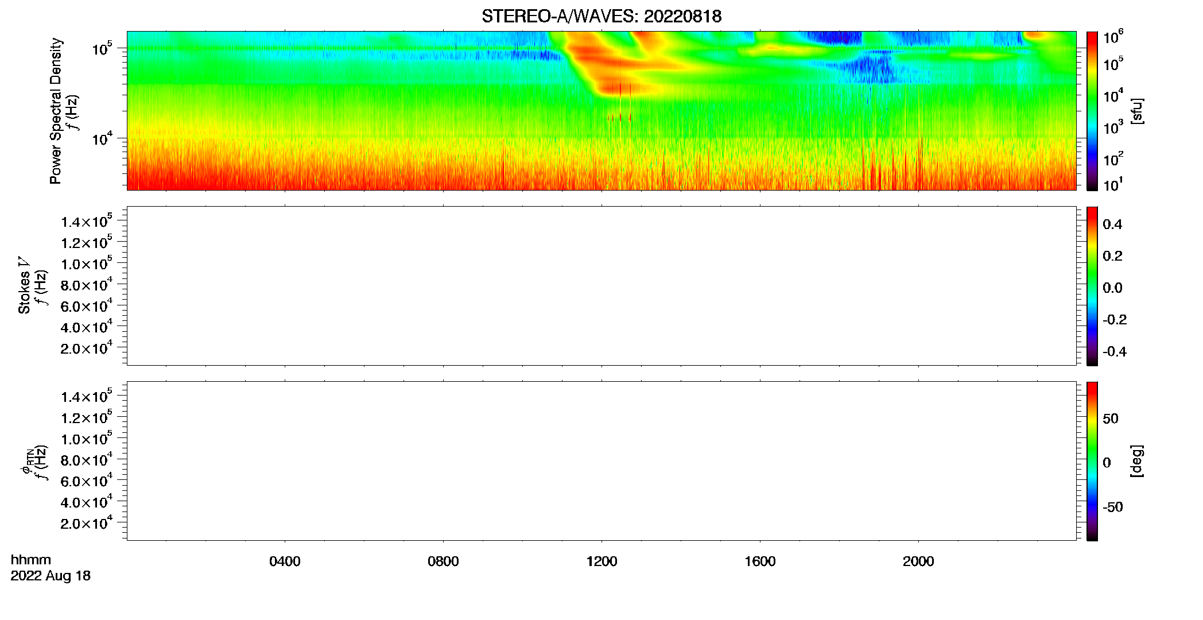This screenshot has width=1203, height=620.
Task: Select the 2.0×10^4 tick on Stokes V axis
Action: tap(87, 348)
